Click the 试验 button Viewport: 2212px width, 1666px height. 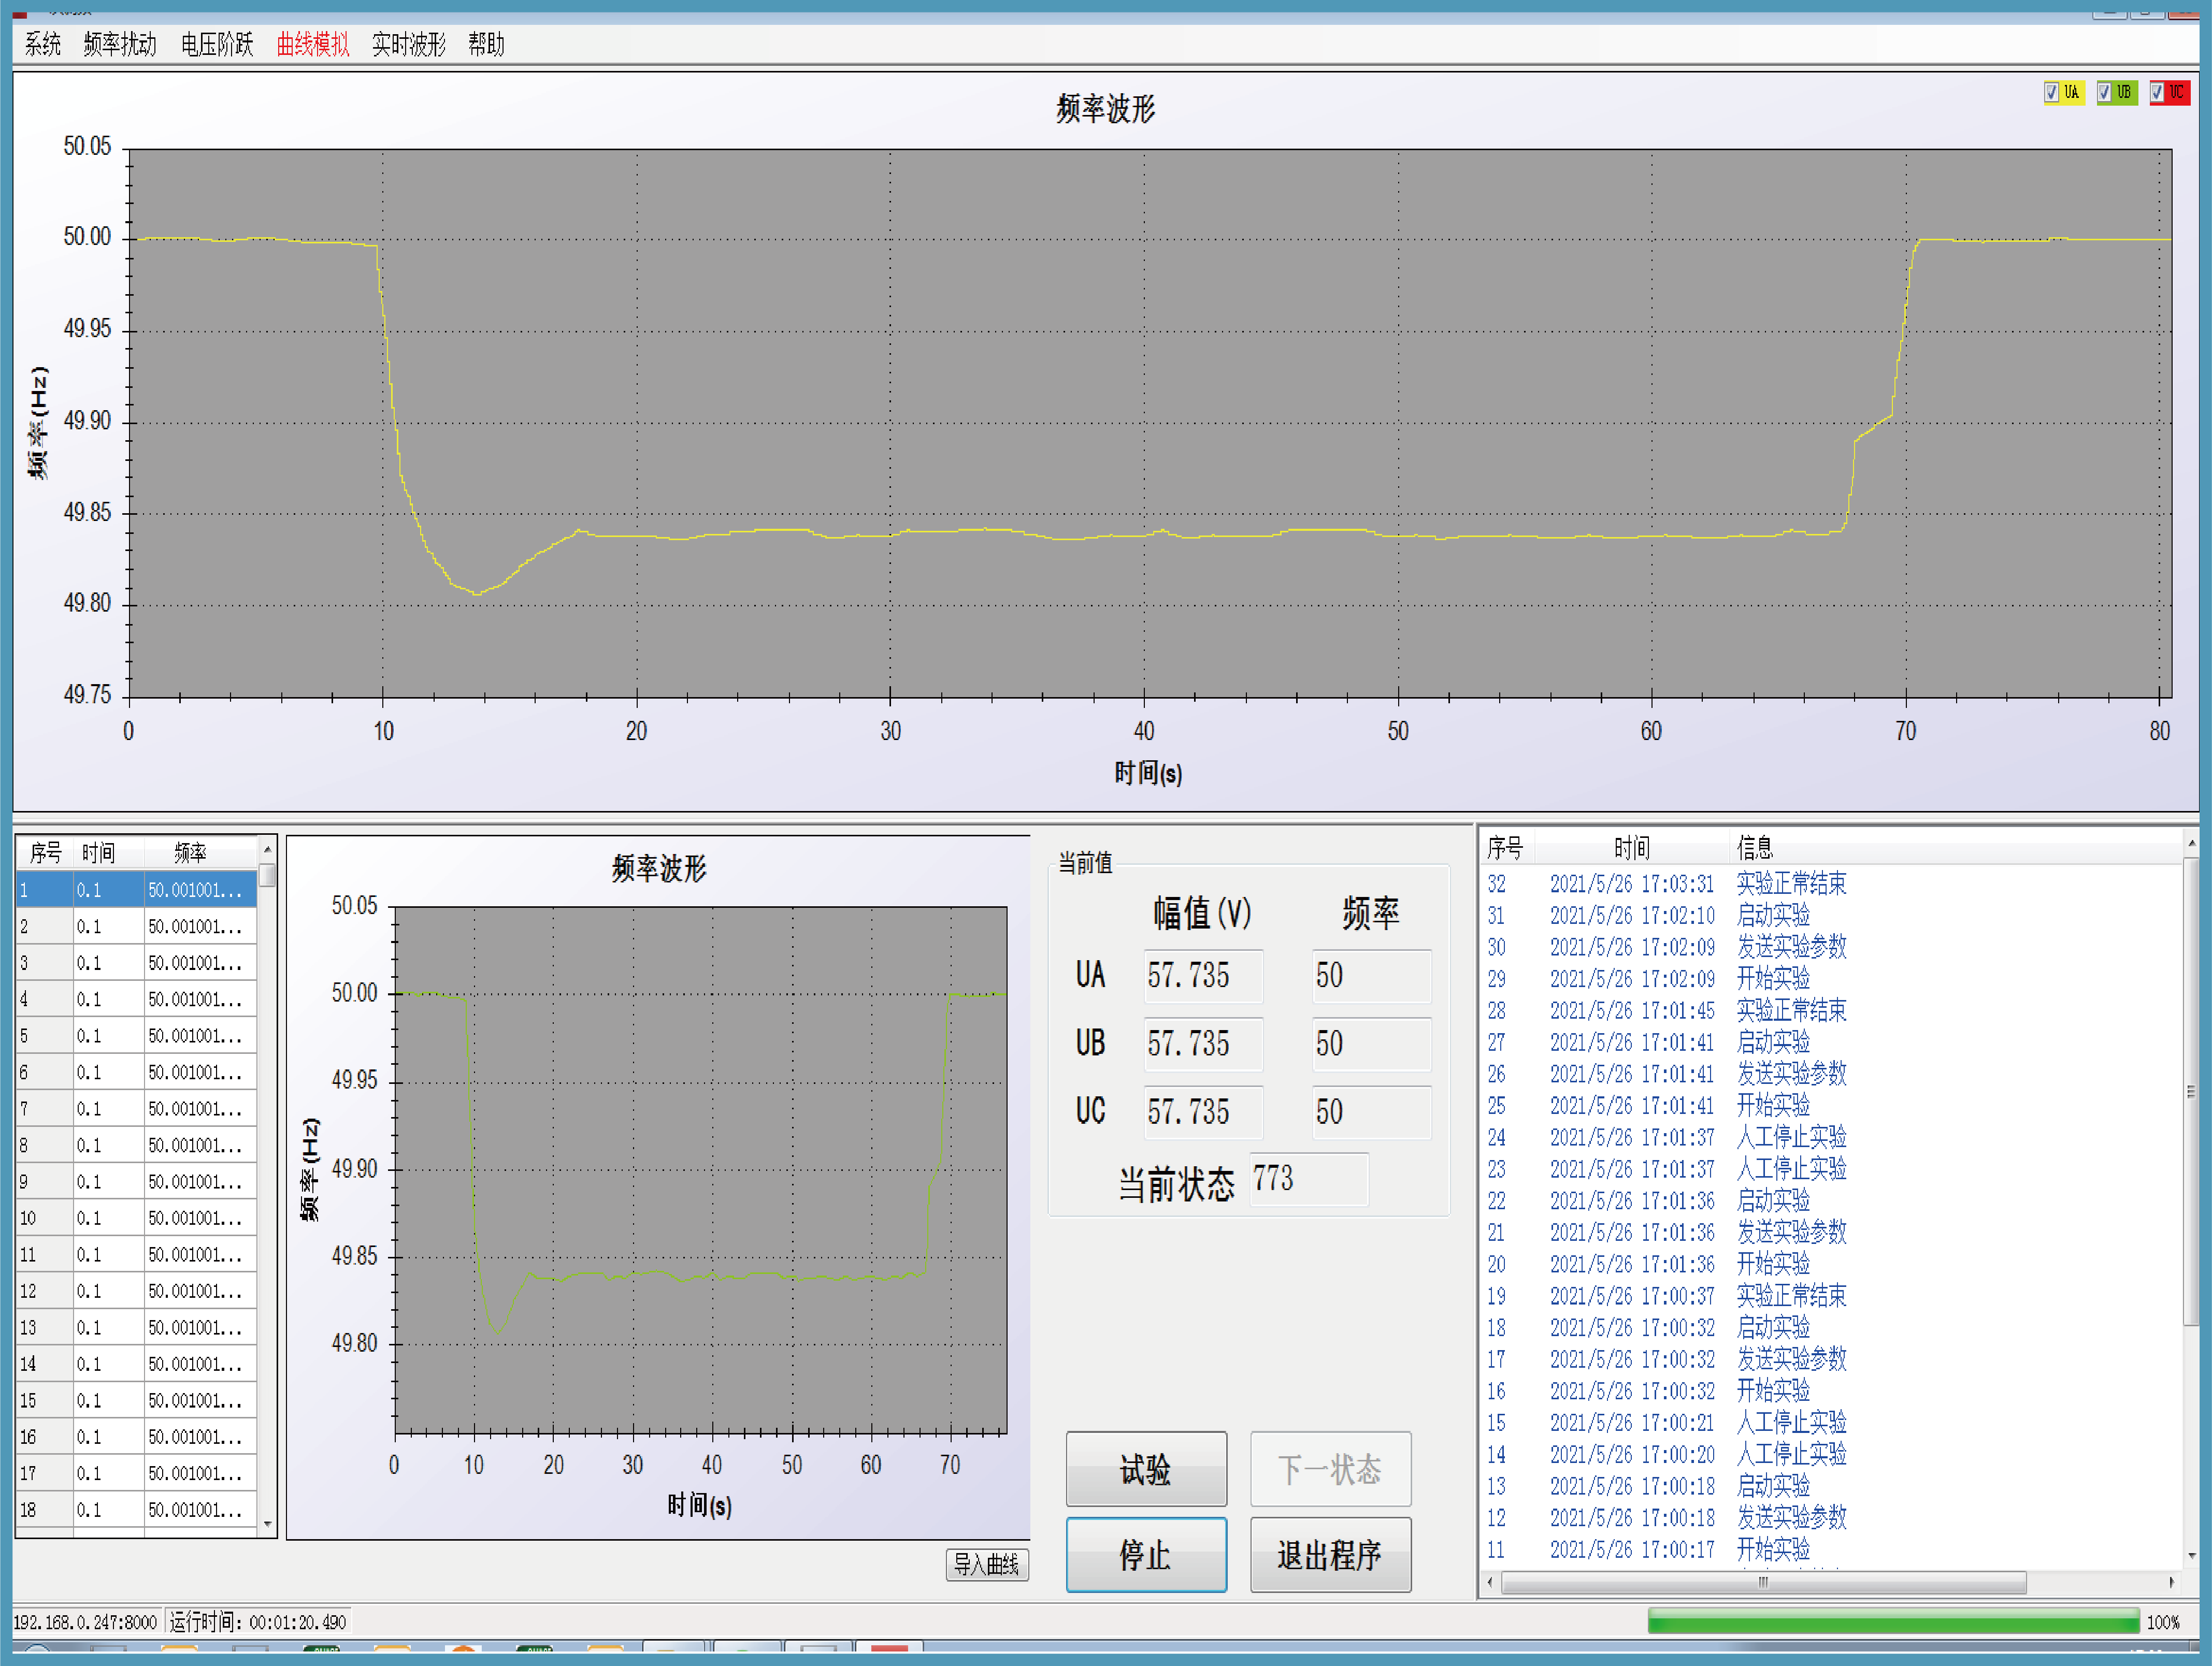coord(1146,1468)
